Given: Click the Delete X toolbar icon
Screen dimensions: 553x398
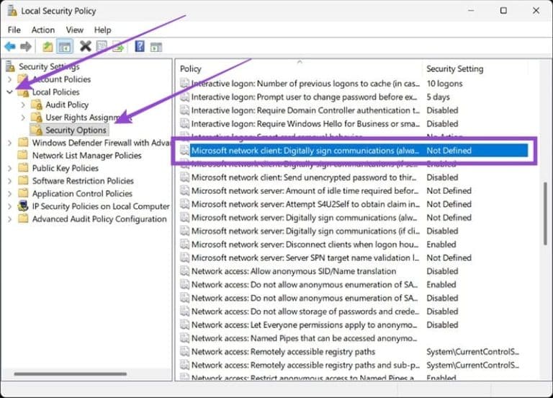Looking at the screenshot, I should click(x=86, y=46).
